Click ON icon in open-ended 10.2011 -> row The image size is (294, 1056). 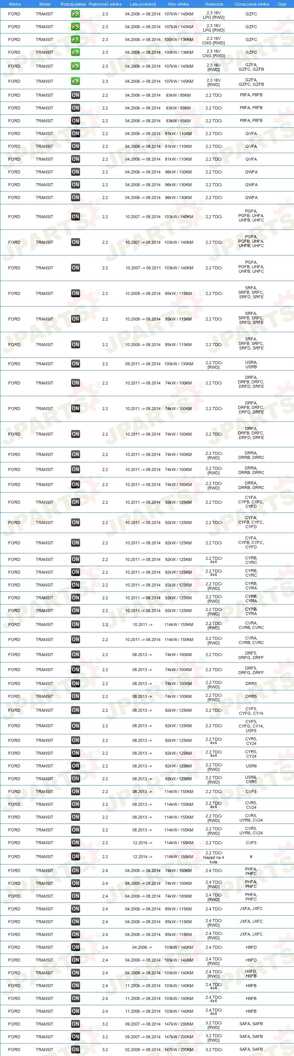coord(75,624)
